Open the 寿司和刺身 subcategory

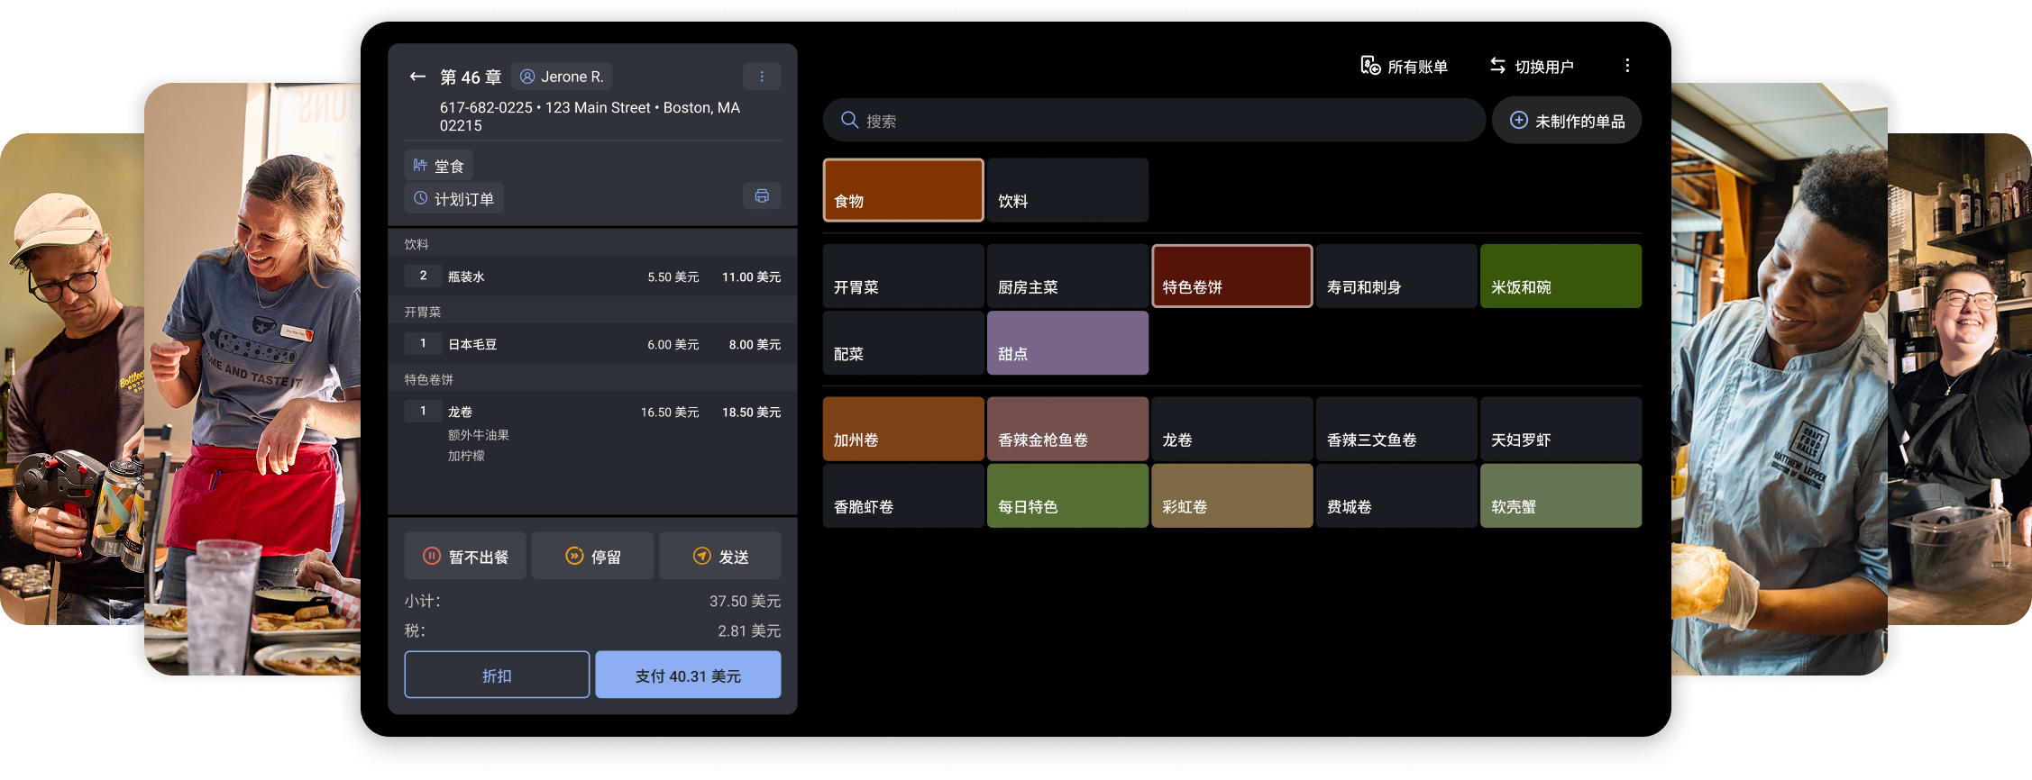[x=1396, y=276]
